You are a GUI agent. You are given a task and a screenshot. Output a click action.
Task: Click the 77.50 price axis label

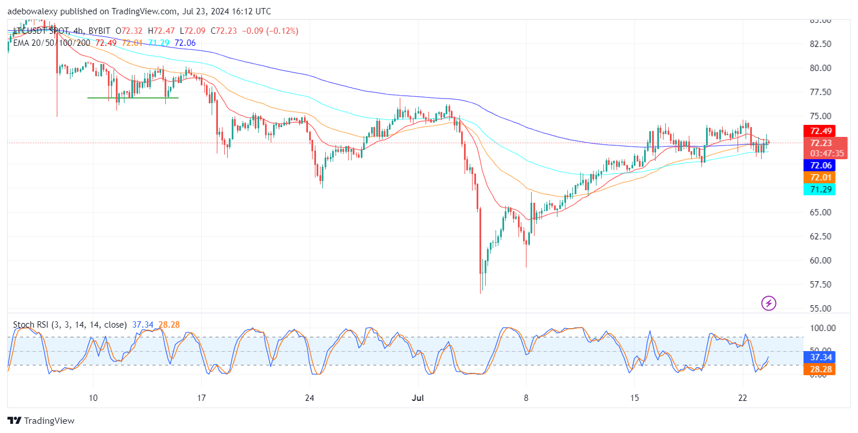tap(821, 92)
